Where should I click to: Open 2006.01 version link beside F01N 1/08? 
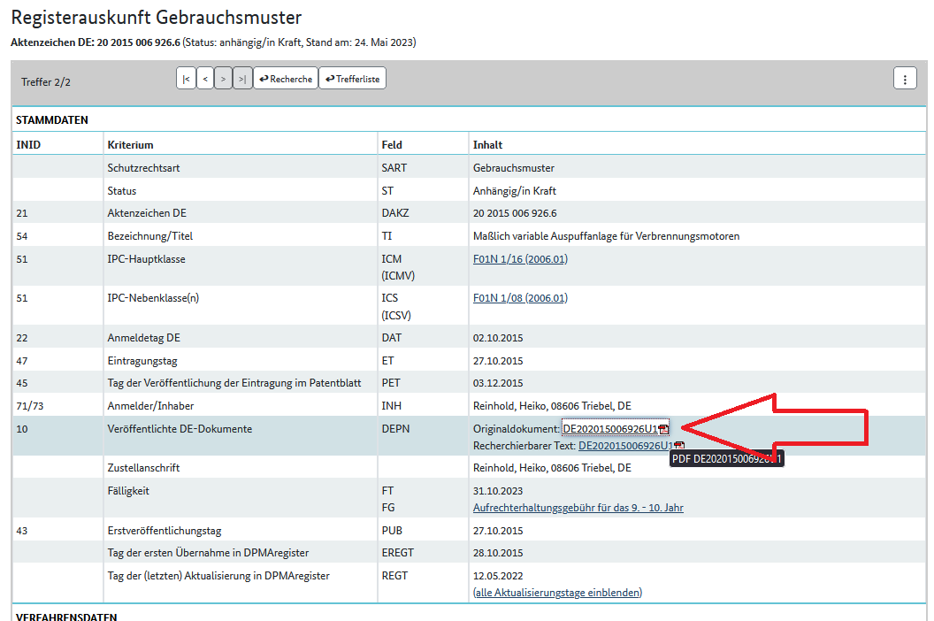(546, 298)
